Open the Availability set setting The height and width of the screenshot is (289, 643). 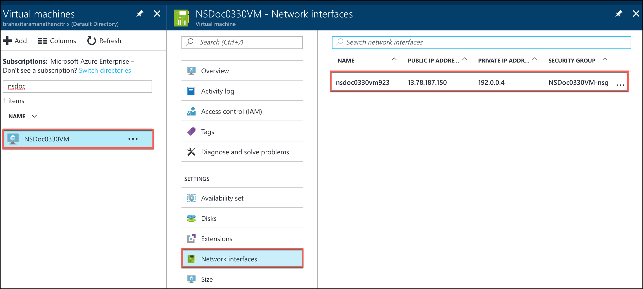(242, 198)
